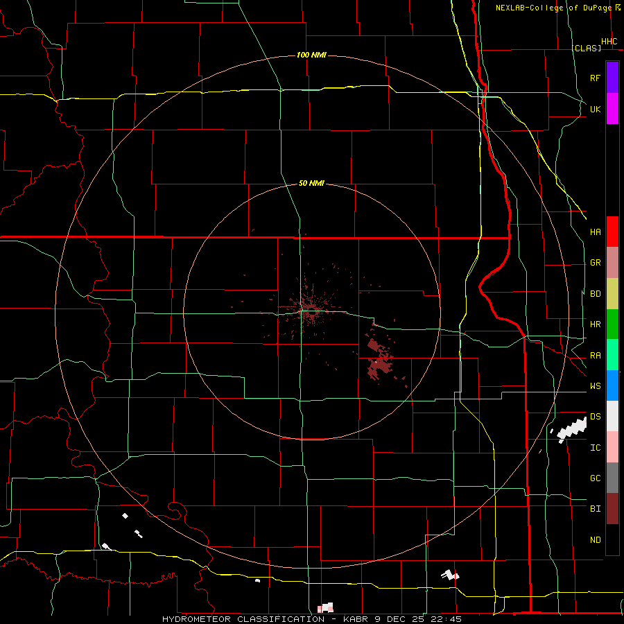Click the DS legend label
Image resolution: width=624 pixels, height=624 pixels.
click(595, 417)
